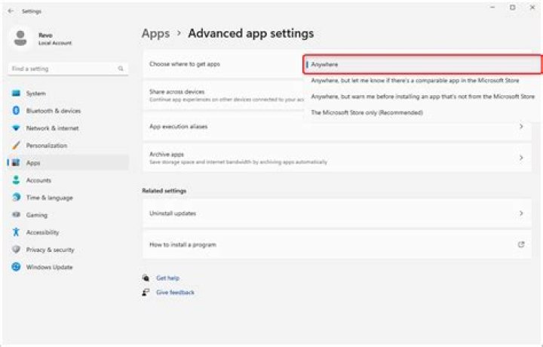Click the Give feedback link
Viewport: 543px width, 347px height.
[x=175, y=293]
